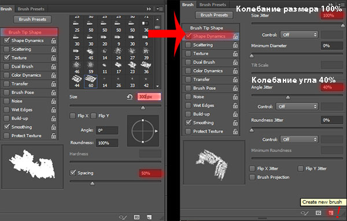347x221 pixels.
Task: Open Preset Manager icon in left panel
Action: pos(136,217)
